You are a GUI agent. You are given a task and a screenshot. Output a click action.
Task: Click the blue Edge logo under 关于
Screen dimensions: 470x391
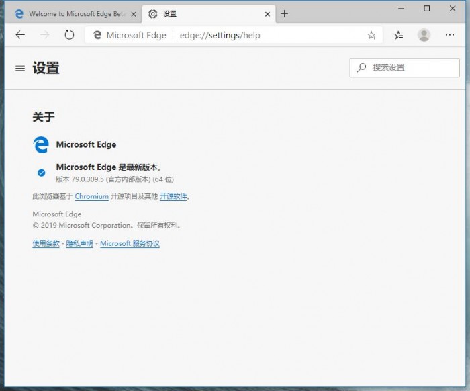tap(41, 144)
